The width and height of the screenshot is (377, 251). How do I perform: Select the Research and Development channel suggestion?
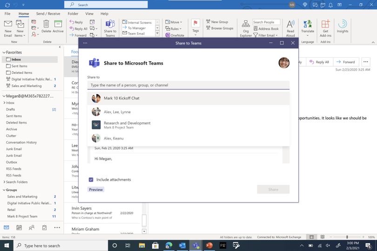[188, 125]
